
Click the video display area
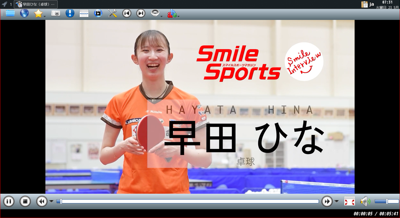click(x=200, y=107)
